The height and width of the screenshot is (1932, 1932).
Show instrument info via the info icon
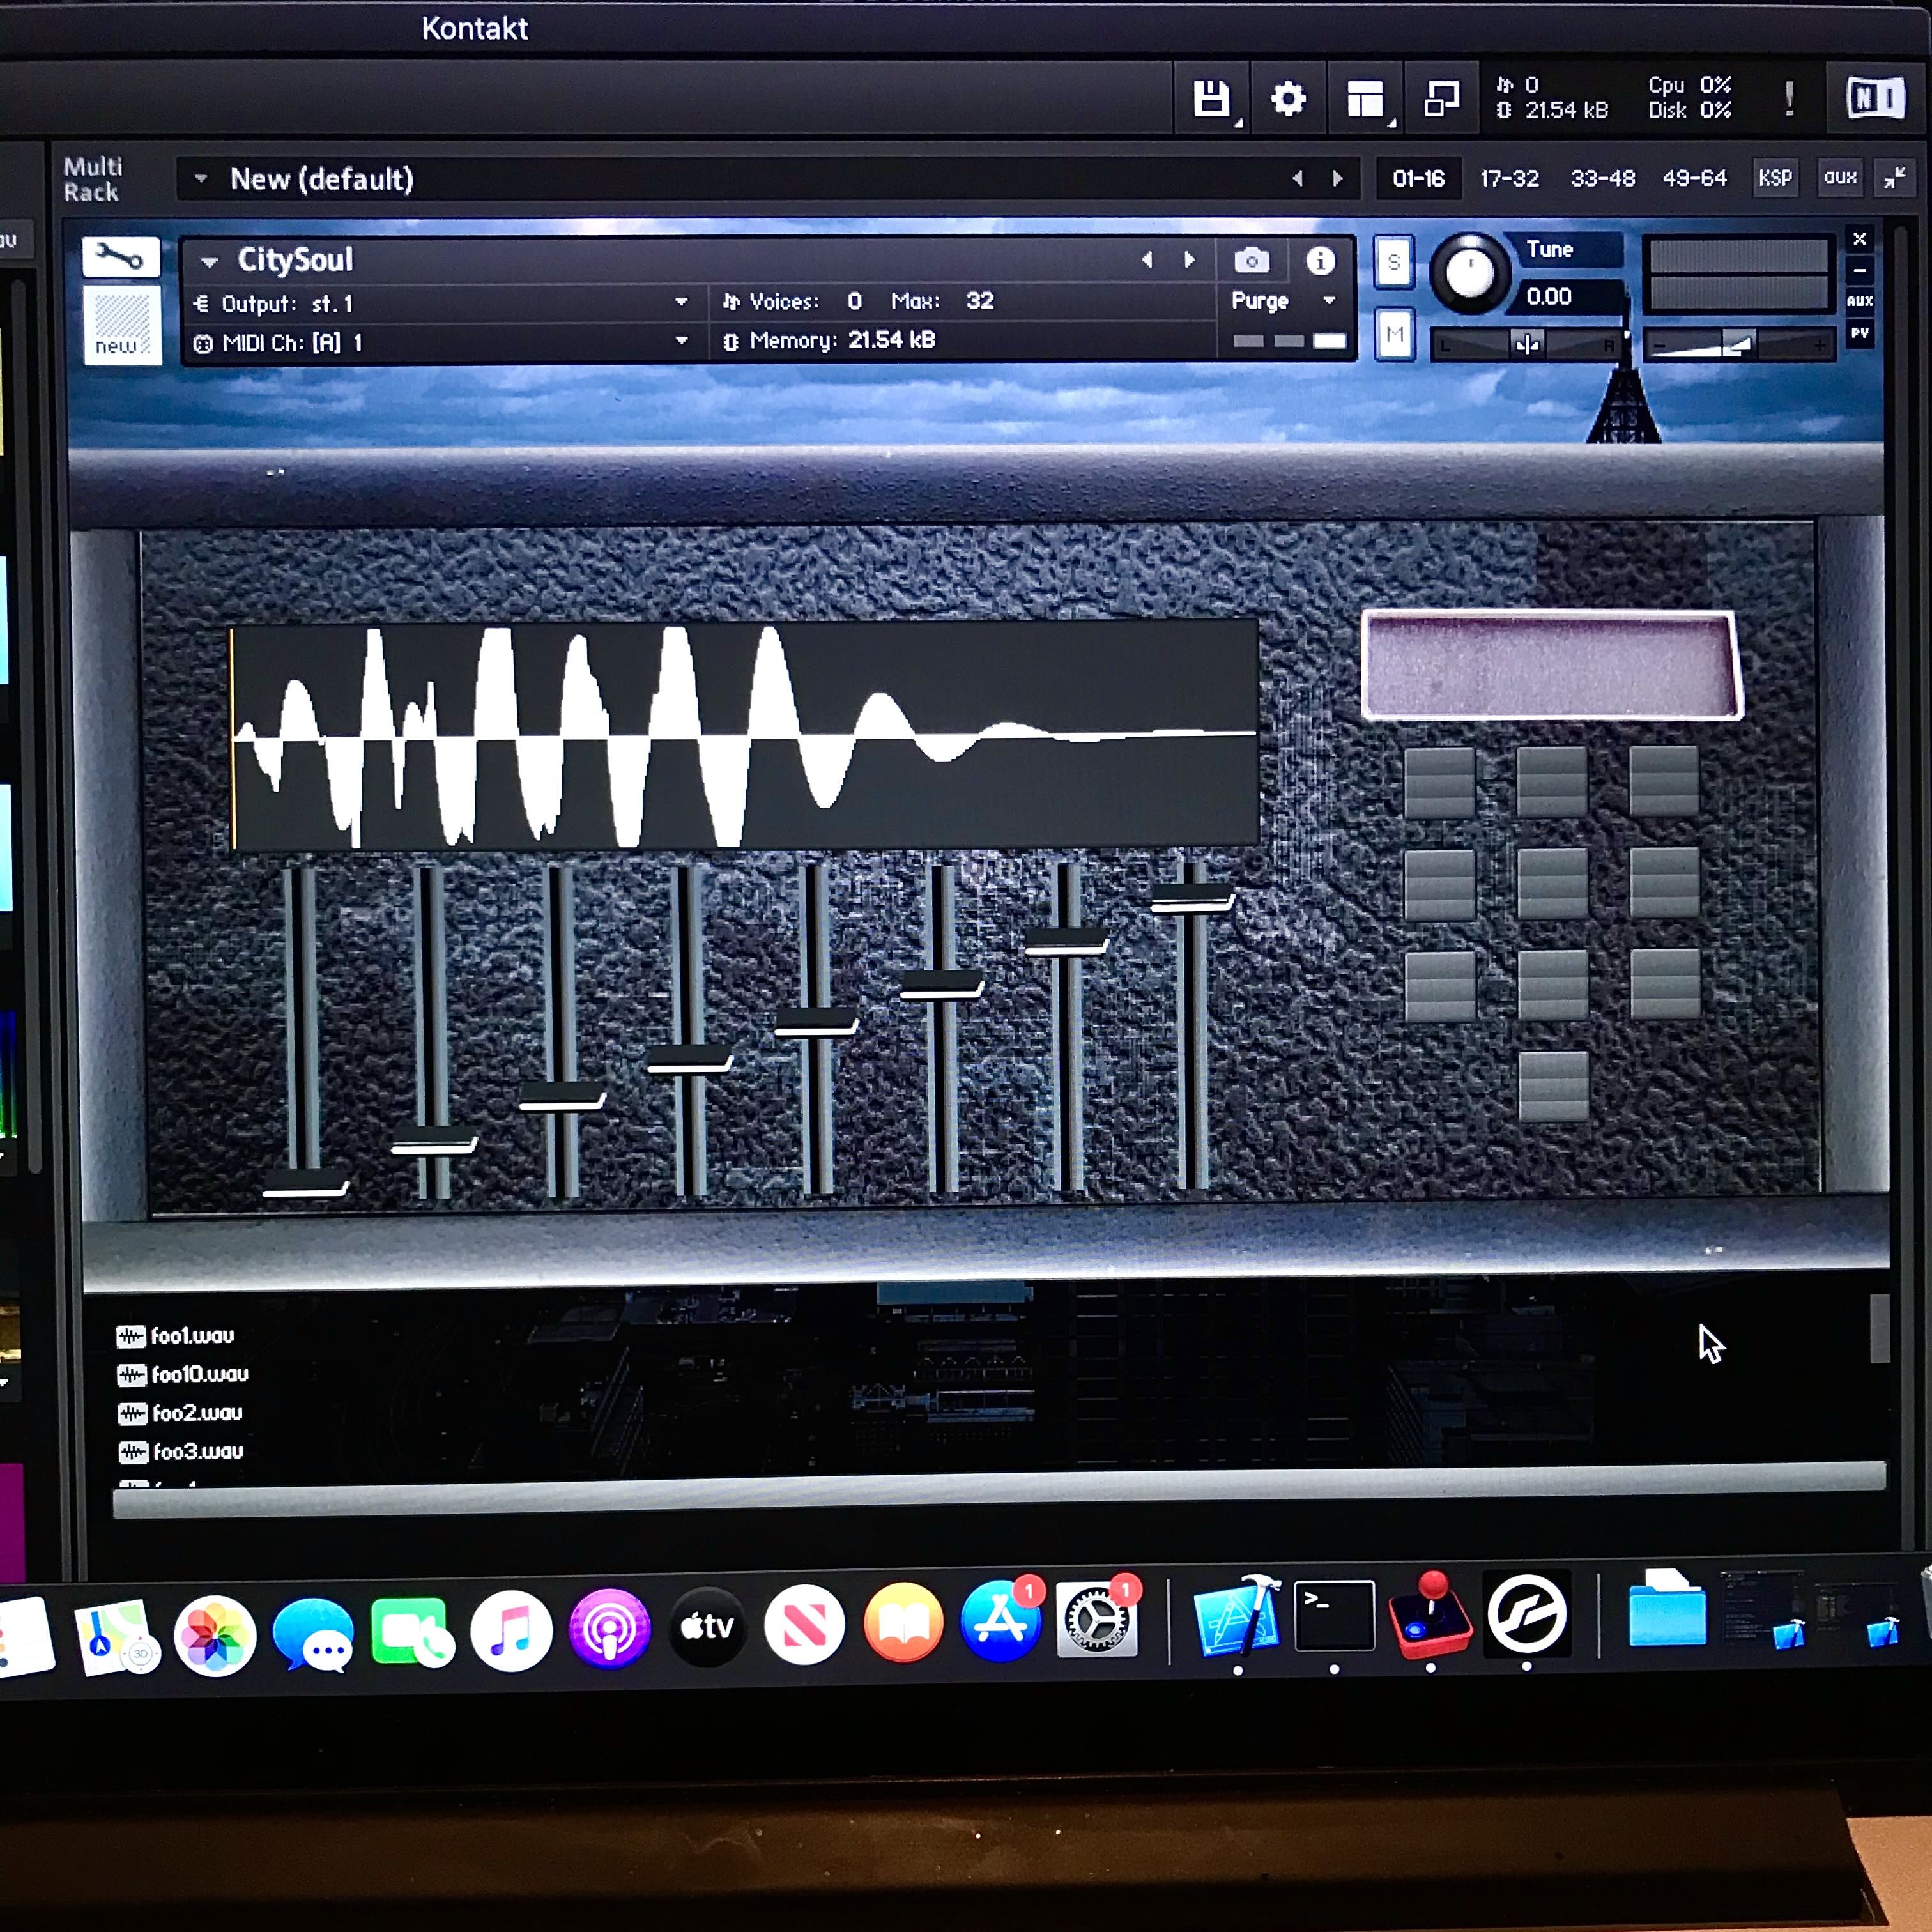click(x=1322, y=260)
